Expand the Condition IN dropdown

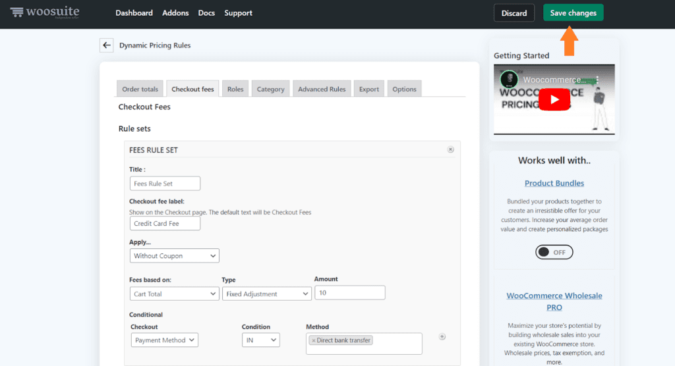261,340
